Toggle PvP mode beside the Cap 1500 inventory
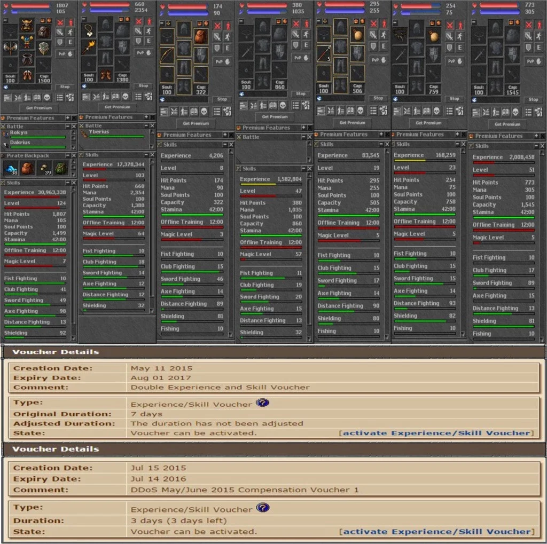Screen dimensions: 547x544 pos(65,54)
